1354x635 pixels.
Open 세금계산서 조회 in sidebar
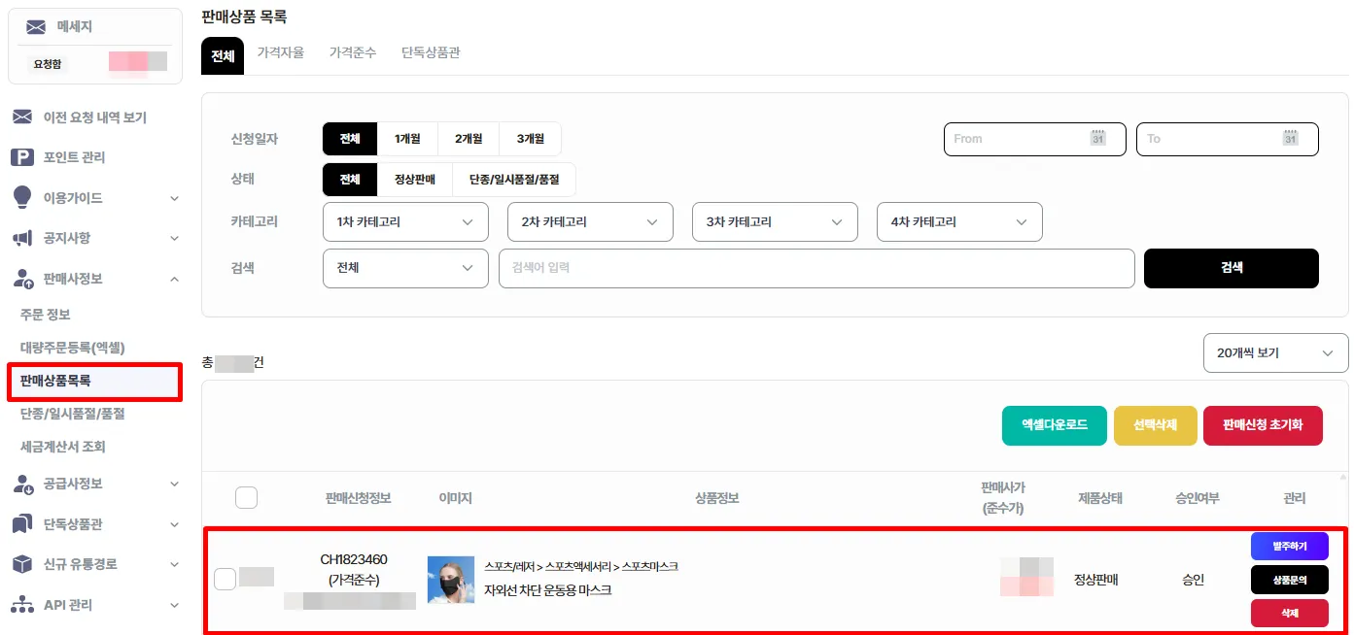pyautogui.click(x=63, y=447)
